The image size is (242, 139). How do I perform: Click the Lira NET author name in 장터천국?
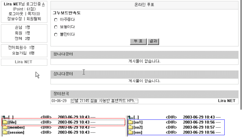(x=226, y=101)
